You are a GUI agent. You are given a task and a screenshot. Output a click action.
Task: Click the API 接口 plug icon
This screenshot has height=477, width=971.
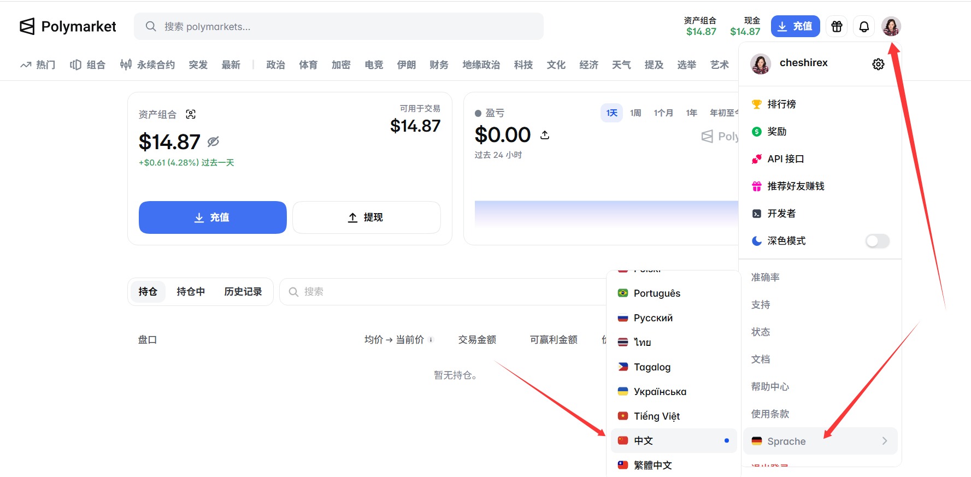coord(757,158)
